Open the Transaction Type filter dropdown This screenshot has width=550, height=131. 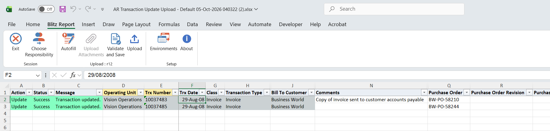pyautogui.click(x=267, y=92)
